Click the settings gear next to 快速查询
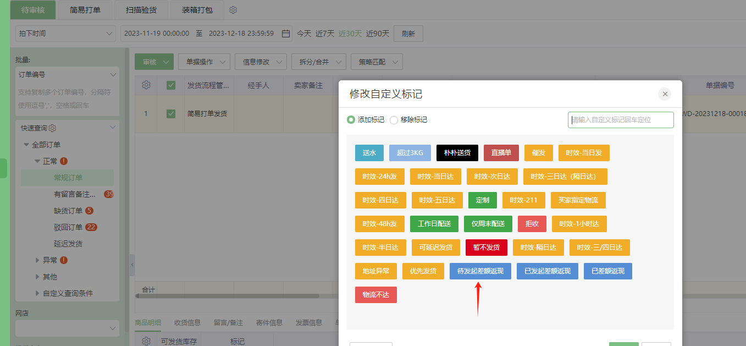The width and height of the screenshot is (746, 346). pyautogui.click(x=53, y=128)
